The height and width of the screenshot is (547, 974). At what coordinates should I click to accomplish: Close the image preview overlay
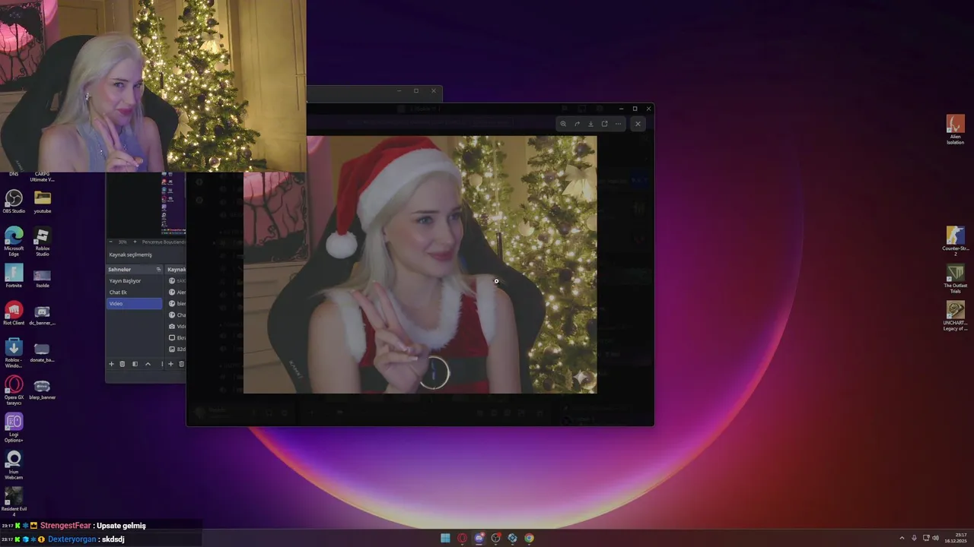coord(638,124)
